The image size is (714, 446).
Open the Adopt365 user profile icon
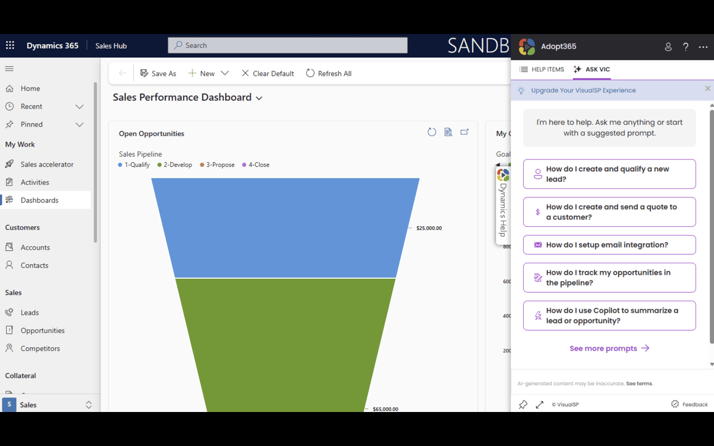[668, 47]
